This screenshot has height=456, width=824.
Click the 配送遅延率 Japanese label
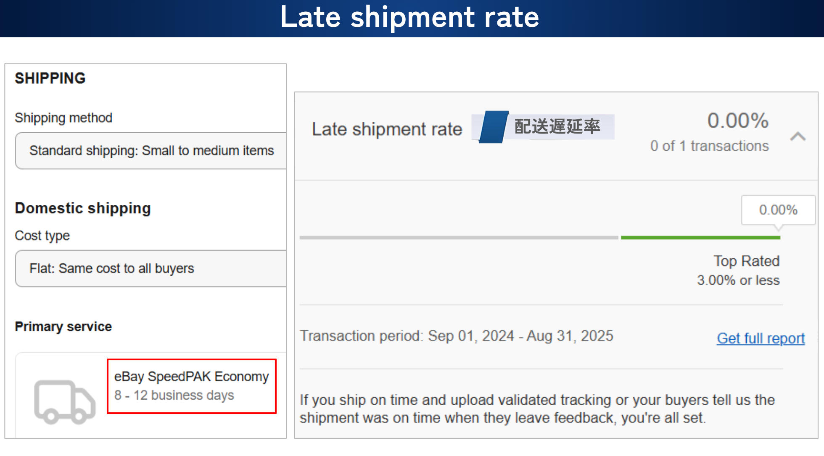[x=557, y=127]
